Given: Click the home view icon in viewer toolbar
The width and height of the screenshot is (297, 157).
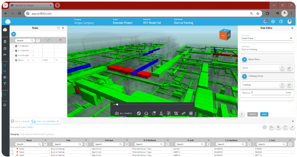Looking at the screenshot, I should coord(146,113).
